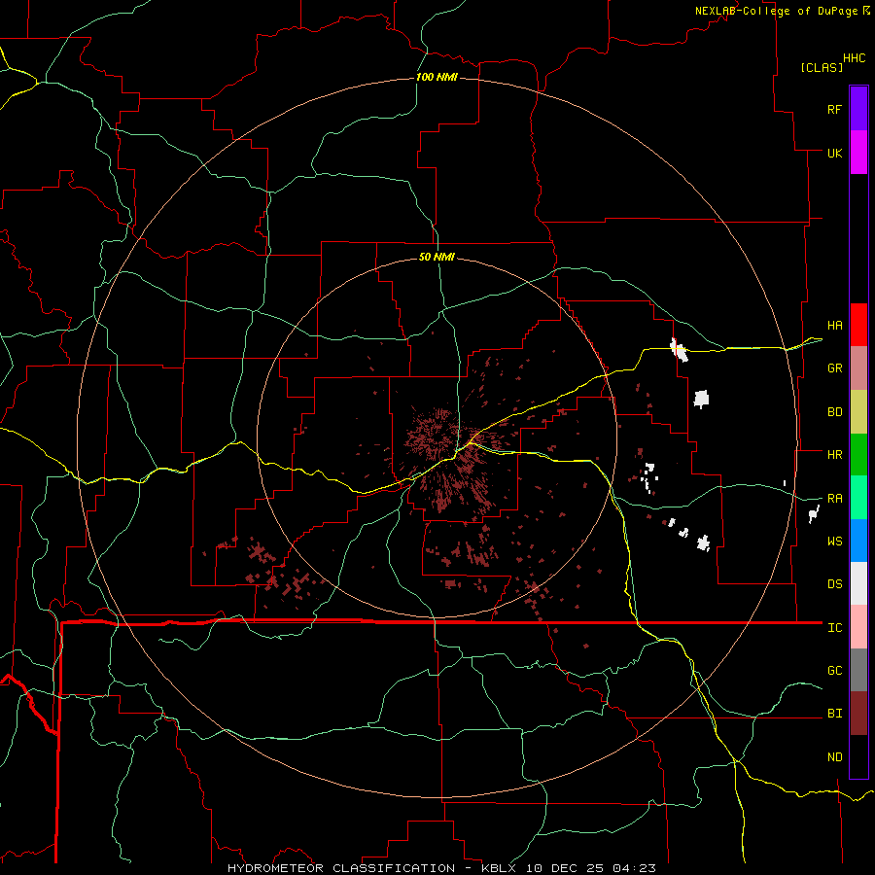Image resolution: width=875 pixels, height=875 pixels.
Task: Click the RA legend label
Action: pos(834,499)
